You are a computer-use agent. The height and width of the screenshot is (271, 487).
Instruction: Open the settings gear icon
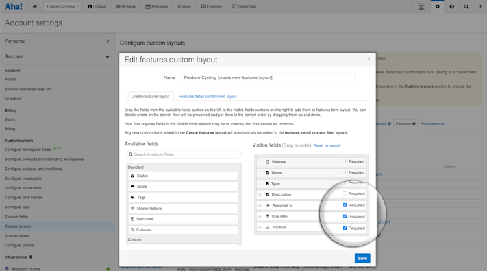437,6
